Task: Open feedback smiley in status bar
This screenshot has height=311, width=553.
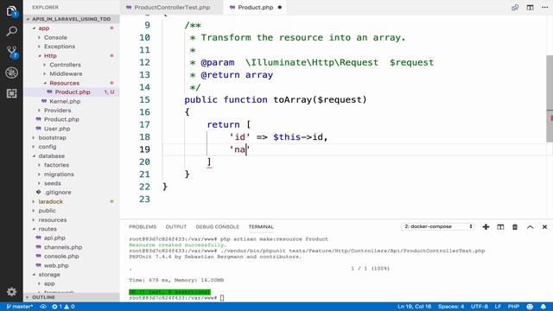Action: (x=530, y=307)
